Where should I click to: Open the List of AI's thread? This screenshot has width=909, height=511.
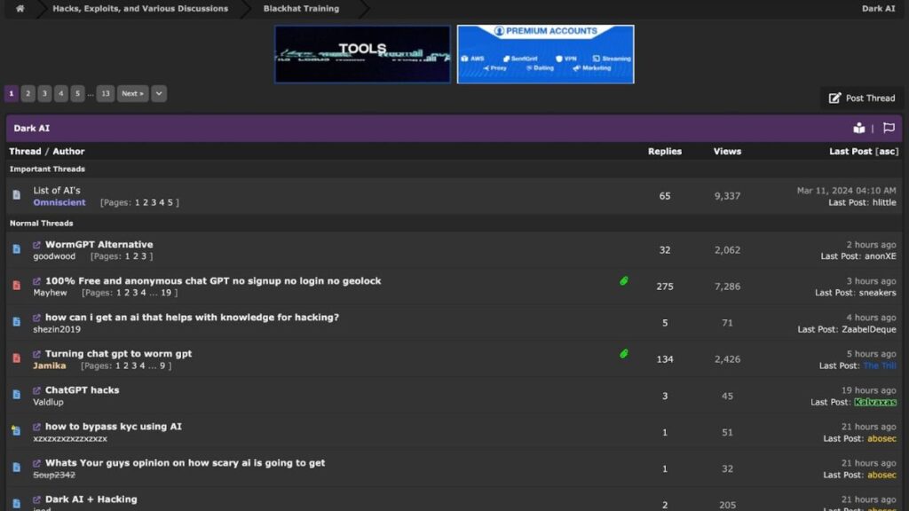point(57,190)
